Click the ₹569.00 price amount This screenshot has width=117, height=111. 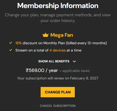pos(35,70)
